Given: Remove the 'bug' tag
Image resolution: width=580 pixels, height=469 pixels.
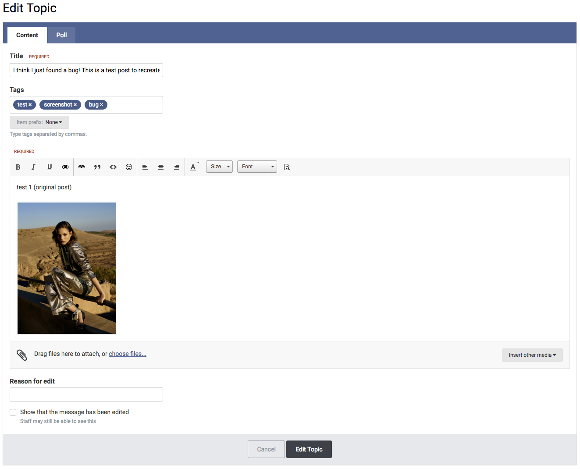Looking at the screenshot, I should 102,105.
